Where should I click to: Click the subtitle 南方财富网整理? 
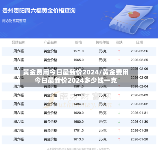[x=14, y=21]
